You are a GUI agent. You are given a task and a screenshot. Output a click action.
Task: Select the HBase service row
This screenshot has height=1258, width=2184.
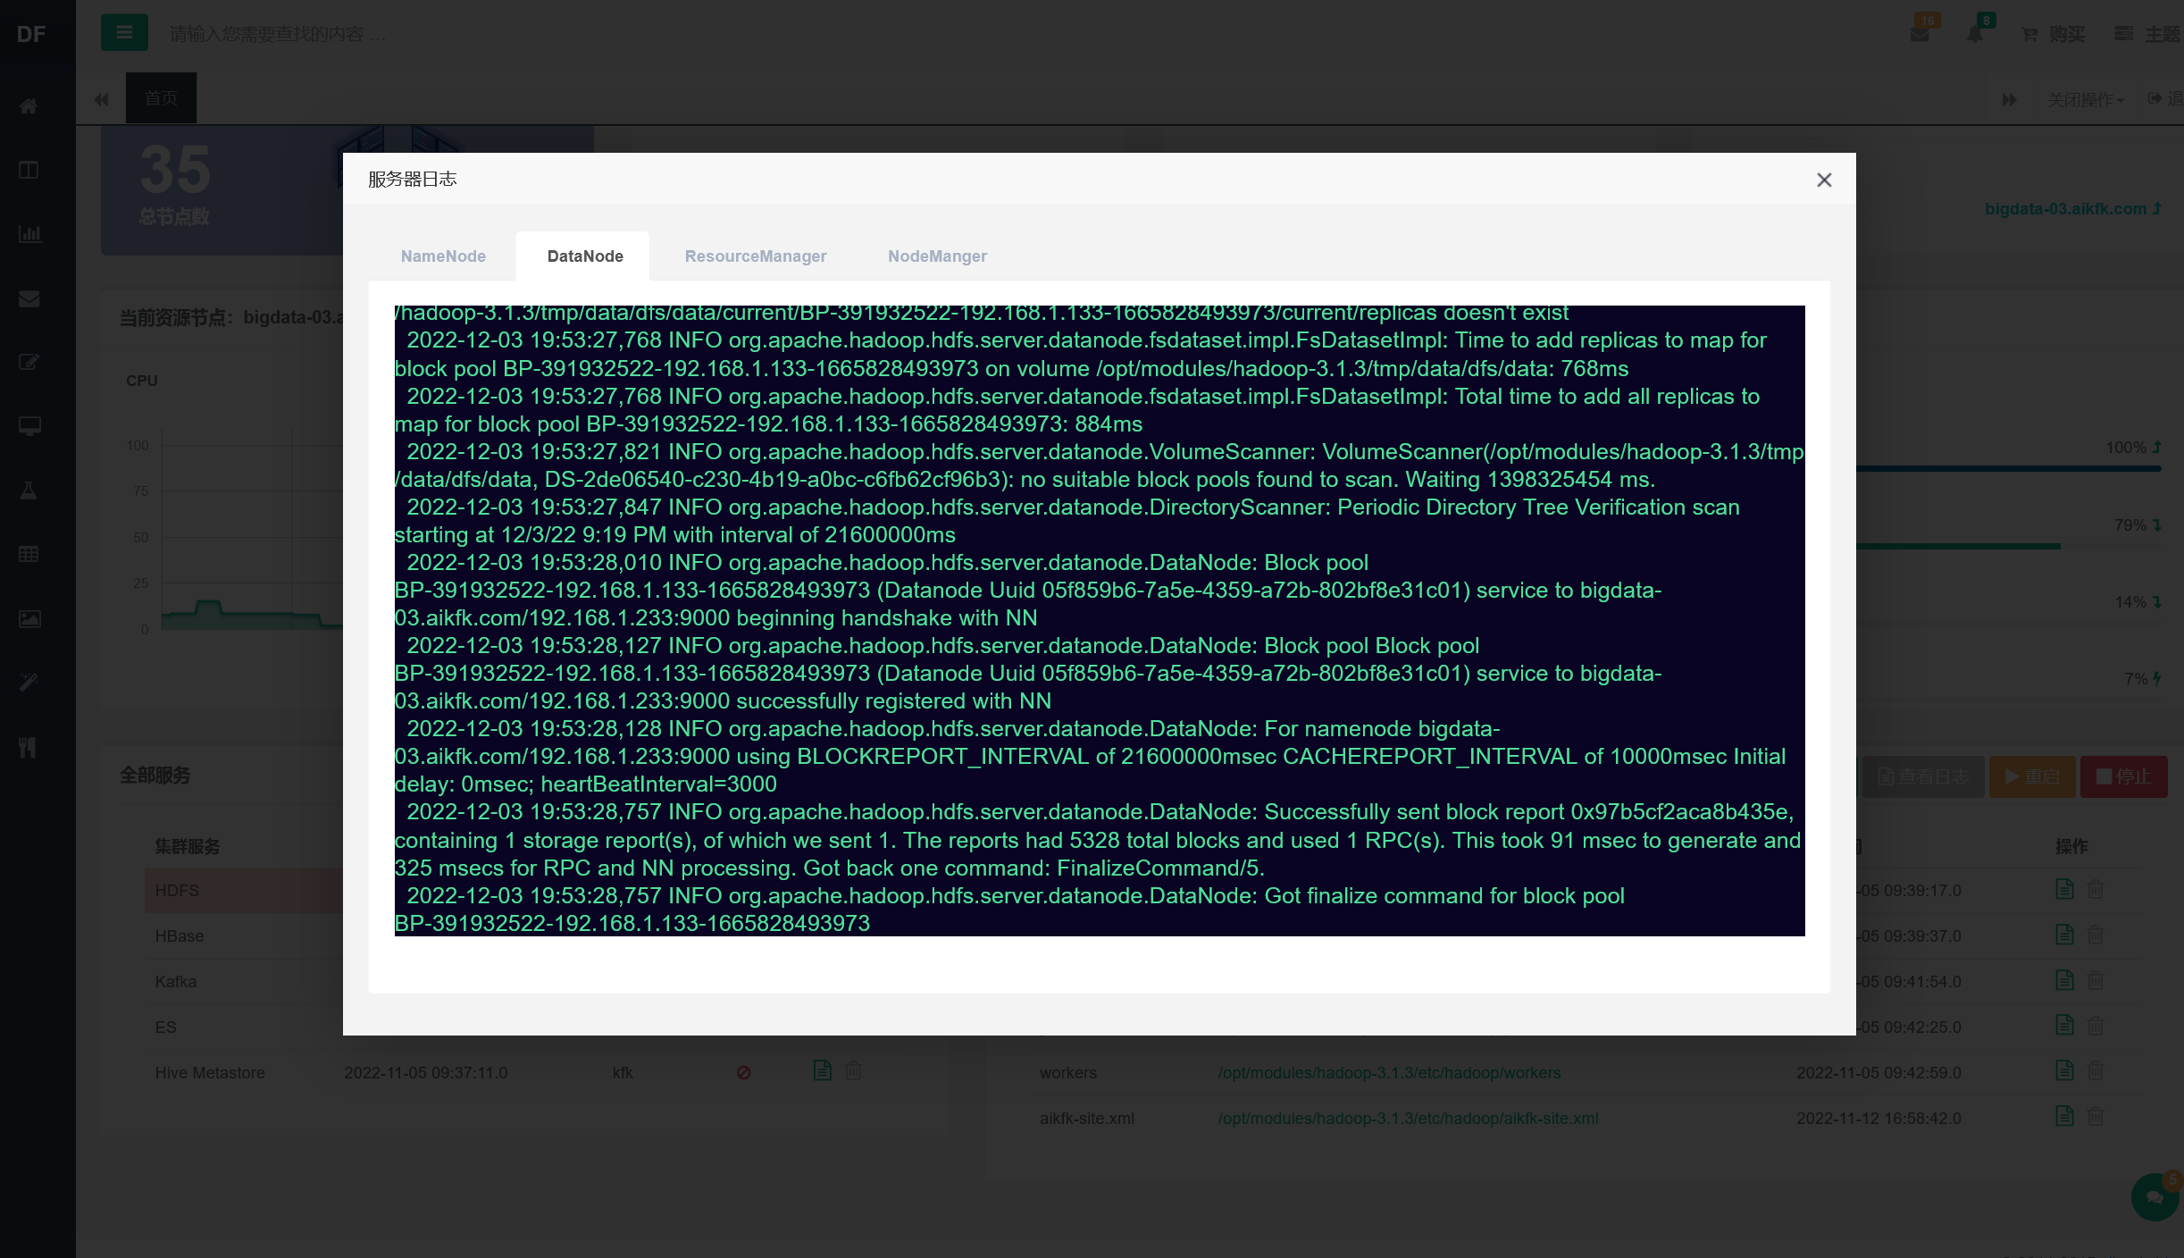[243, 935]
